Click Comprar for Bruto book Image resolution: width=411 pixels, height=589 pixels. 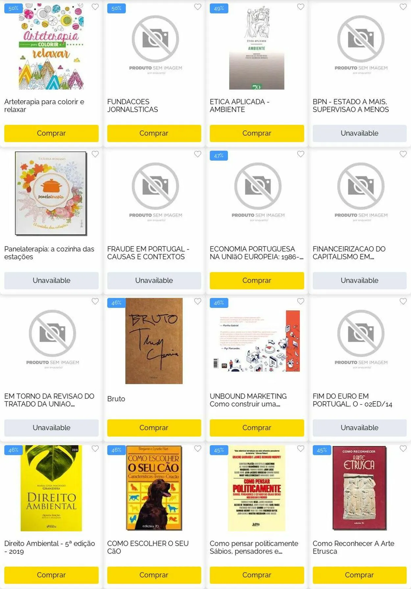[154, 428]
